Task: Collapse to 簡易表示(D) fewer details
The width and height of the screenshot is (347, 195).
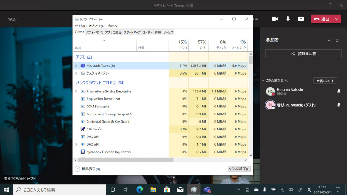Action: (88, 169)
